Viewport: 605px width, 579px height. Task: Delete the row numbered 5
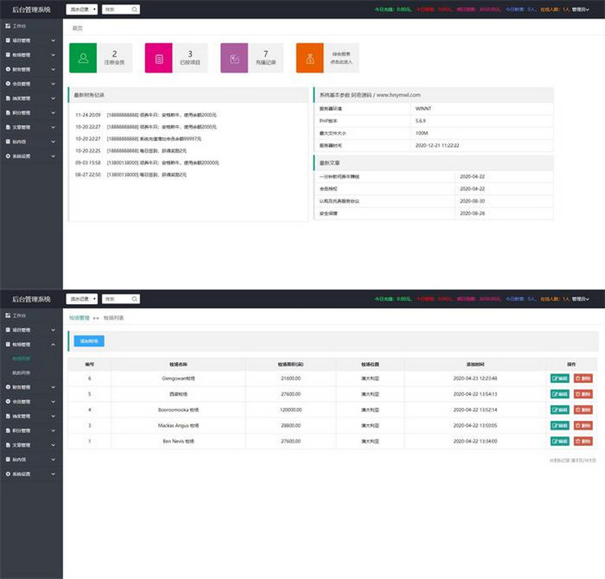pyautogui.click(x=583, y=394)
